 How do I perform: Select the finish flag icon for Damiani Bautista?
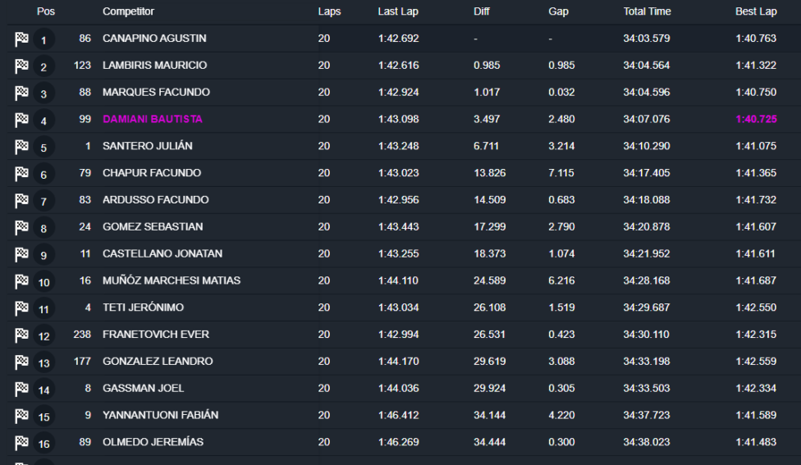coord(21,121)
